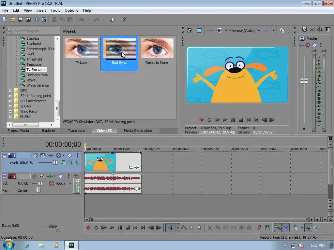Image resolution: width=334 pixels, height=250 pixels.
Task: Click the What's This help icon
Action: pos(123,20)
